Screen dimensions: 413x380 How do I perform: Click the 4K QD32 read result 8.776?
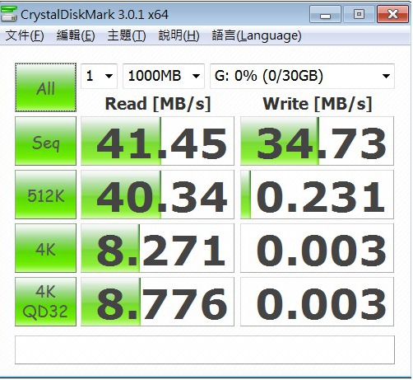coord(157,302)
